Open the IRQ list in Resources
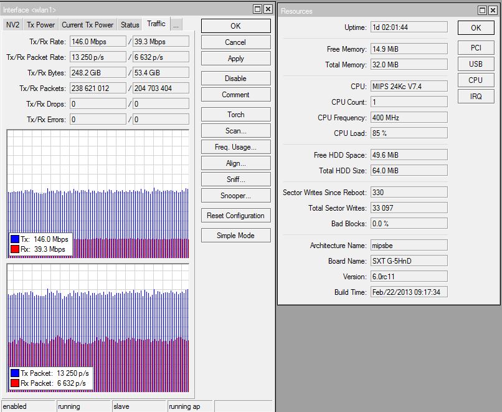Viewport: 502px width, 412px height. point(475,97)
